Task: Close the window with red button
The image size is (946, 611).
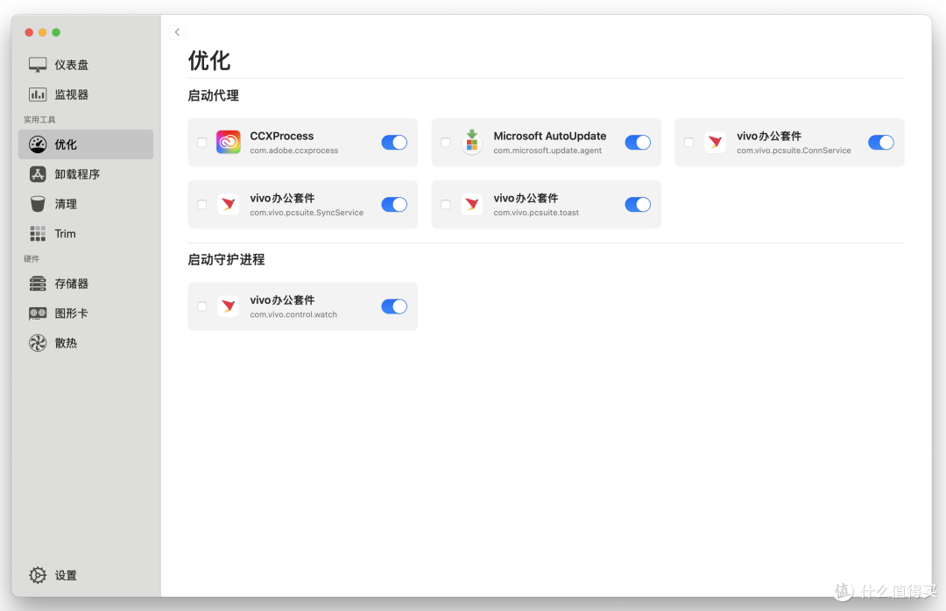Action: point(29,32)
